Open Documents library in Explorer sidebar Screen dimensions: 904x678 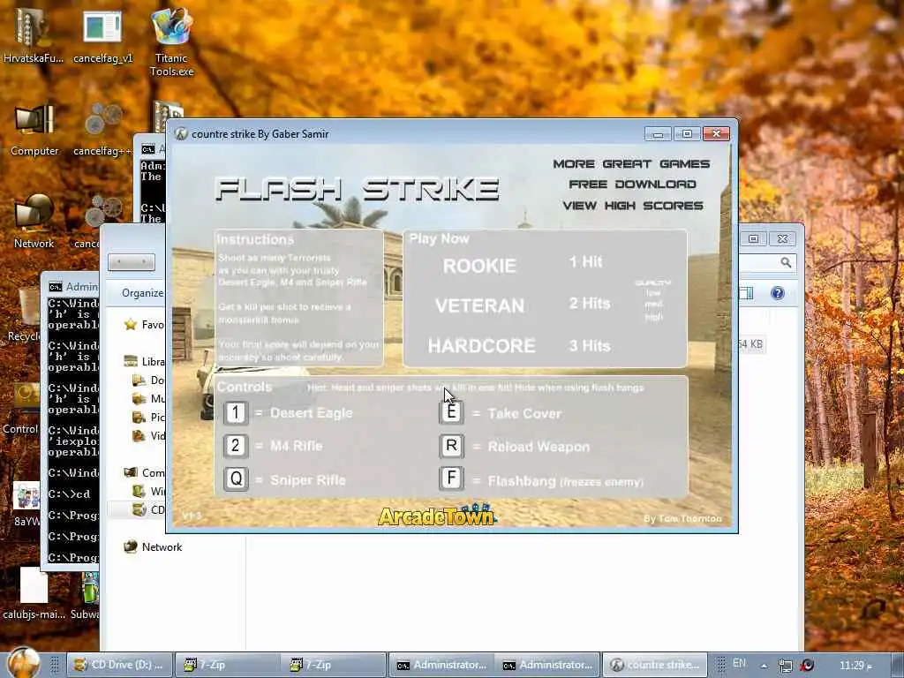148,380
